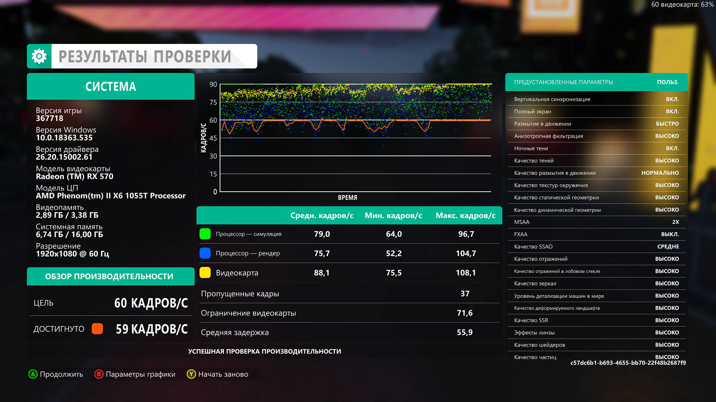Click the red B button icon for Параметры графики
The image size is (716, 402).
(99, 374)
